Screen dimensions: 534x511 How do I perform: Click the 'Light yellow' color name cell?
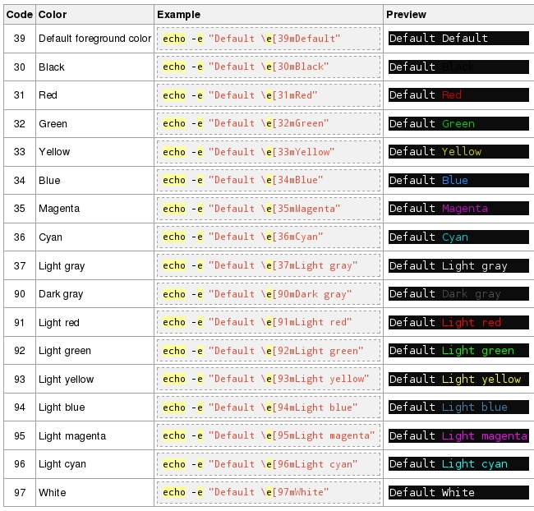[94, 380]
